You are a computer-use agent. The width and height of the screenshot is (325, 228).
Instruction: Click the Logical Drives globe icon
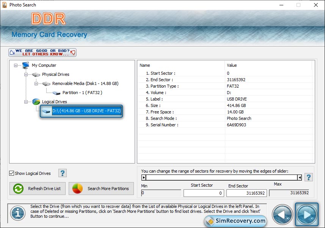[x=36, y=102]
